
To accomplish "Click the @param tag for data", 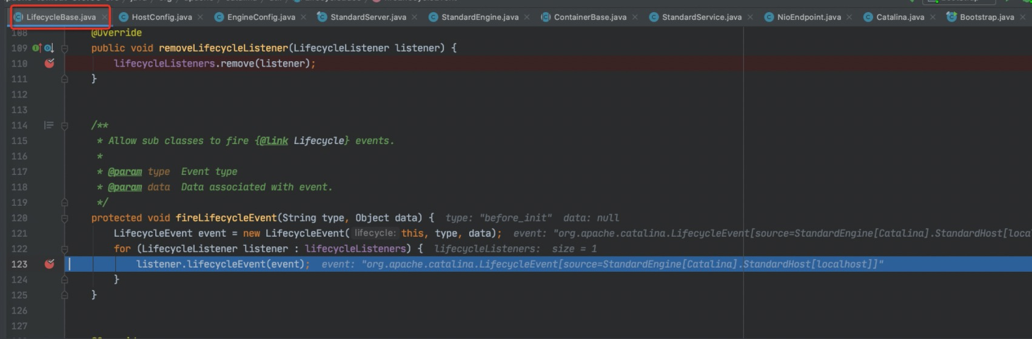I will coord(125,187).
